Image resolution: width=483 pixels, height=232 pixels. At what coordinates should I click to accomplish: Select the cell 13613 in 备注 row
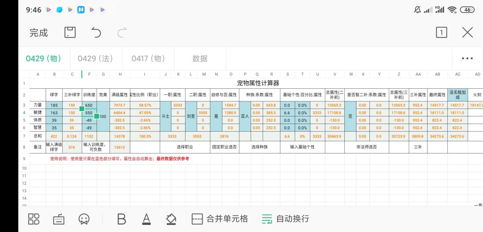tap(119, 147)
